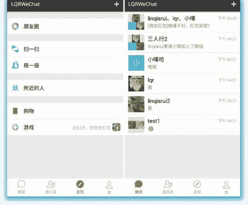Viewport: 248px width, 205px height.
Task: Tap the 扫一扫 scan icon
Action: 15,49
